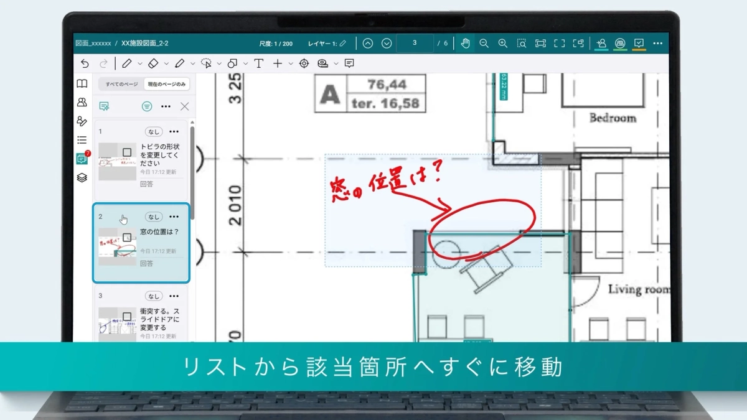Open the handwriting annotations sidebar icon
The image size is (747, 420).
[x=82, y=121]
